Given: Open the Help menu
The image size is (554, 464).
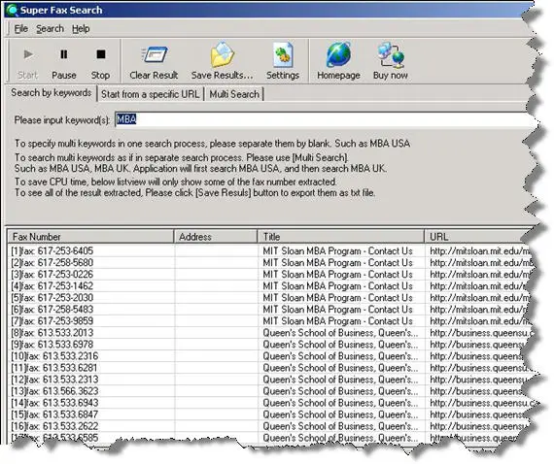Looking at the screenshot, I should click(81, 28).
